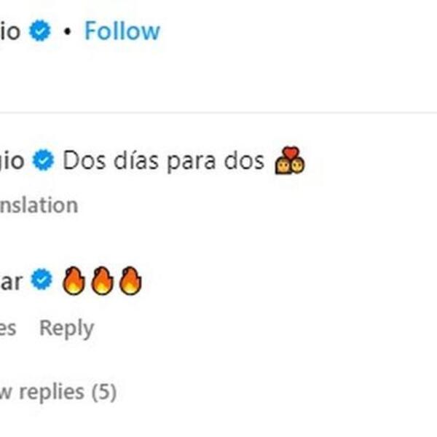Image resolution: width=437 pixels, height=437 pixels.
Task: Click the first fire emoji in the comment
Action: (74, 281)
